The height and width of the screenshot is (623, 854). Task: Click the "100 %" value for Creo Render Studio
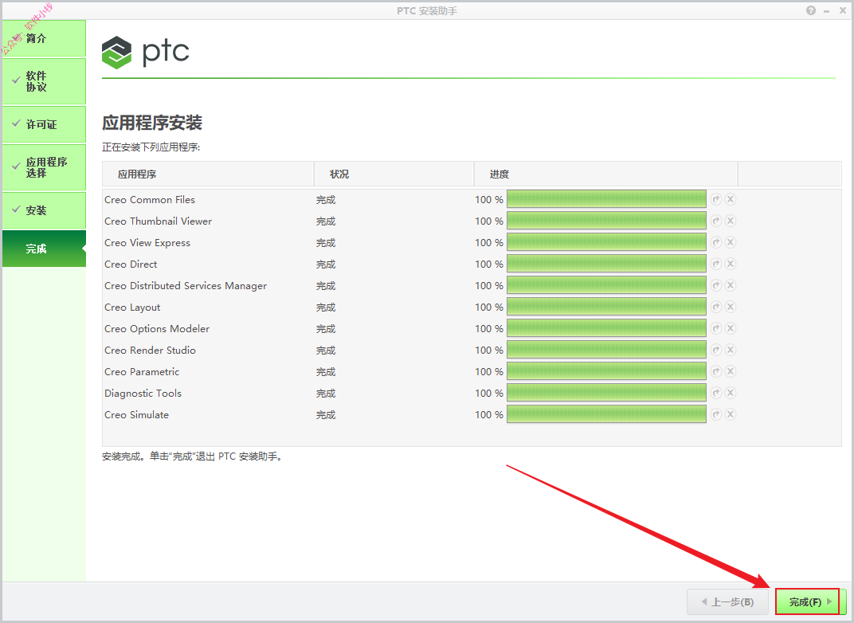489,351
